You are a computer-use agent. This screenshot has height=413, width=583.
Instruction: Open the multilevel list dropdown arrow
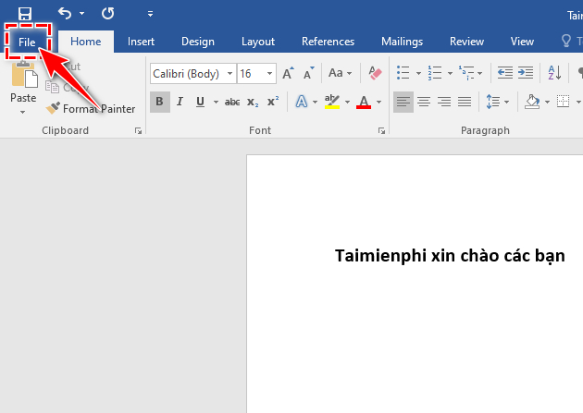click(480, 73)
